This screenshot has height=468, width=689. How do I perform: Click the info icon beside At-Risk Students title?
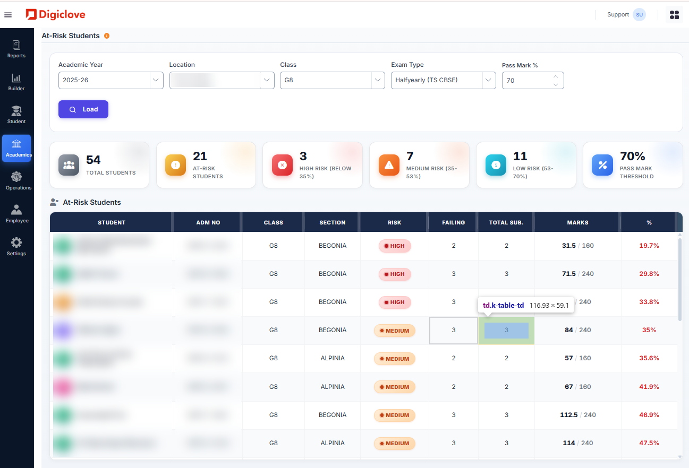pyautogui.click(x=107, y=36)
